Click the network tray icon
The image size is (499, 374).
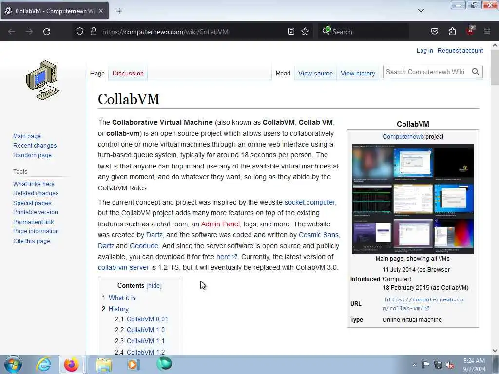click(438, 365)
